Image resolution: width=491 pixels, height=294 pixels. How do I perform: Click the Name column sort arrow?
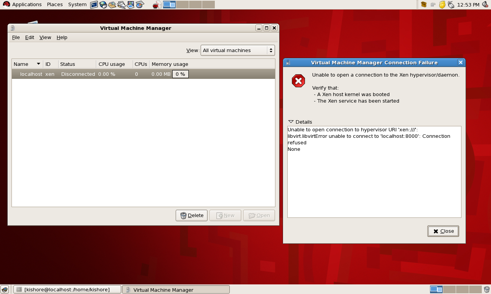coord(38,64)
